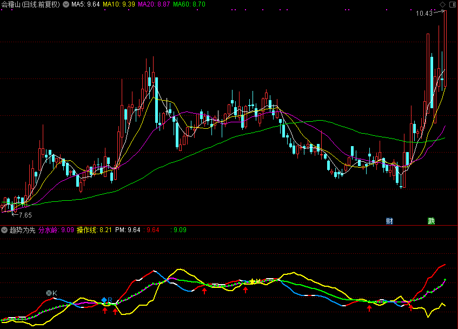
Task: Expand the 趋势为先 indicator dropdown arrow
Action: pyautogui.click(x=4, y=230)
